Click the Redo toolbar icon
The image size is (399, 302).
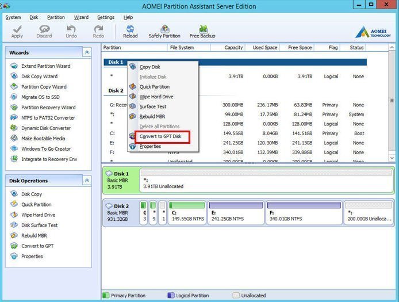point(98,32)
